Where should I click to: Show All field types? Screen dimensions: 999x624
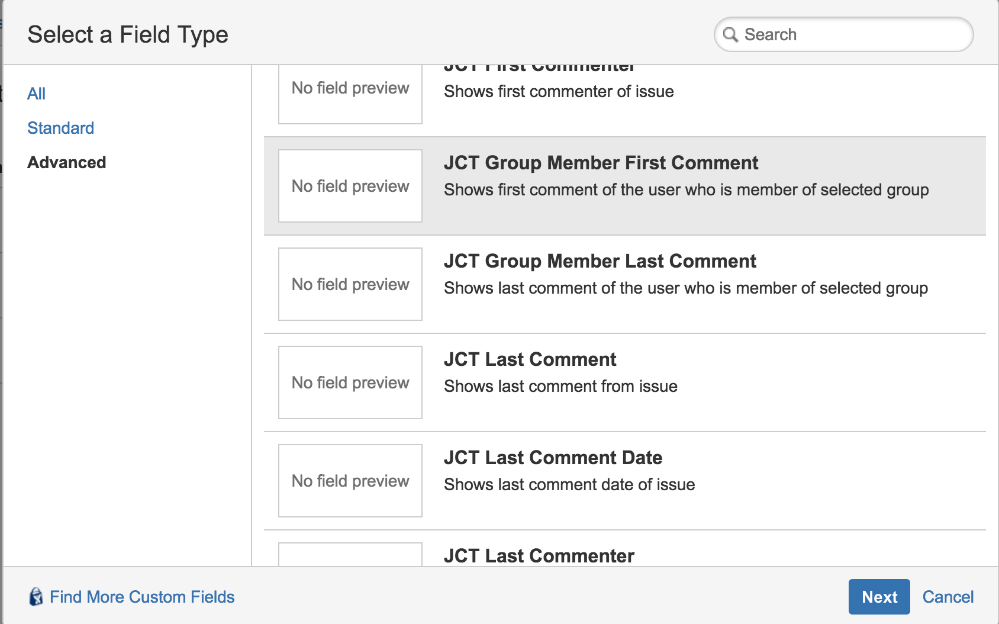[36, 94]
